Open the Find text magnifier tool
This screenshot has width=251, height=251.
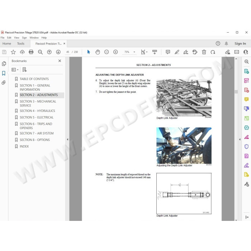[40, 52]
